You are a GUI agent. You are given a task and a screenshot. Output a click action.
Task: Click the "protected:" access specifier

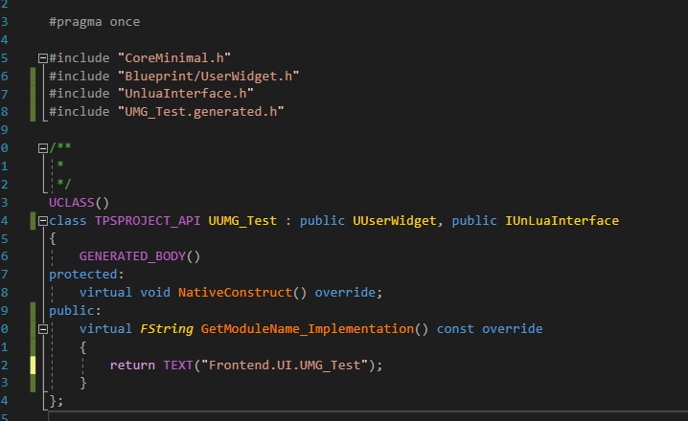[86, 275]
